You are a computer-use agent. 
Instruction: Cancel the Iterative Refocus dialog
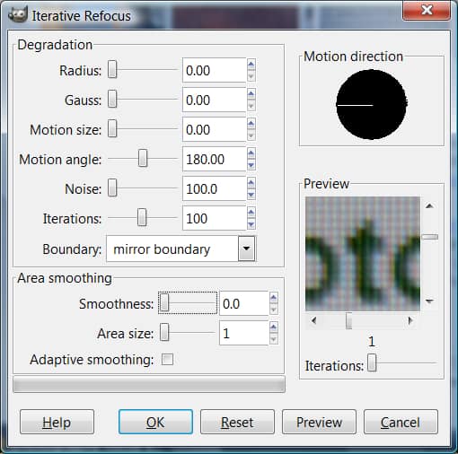[401, 422]
